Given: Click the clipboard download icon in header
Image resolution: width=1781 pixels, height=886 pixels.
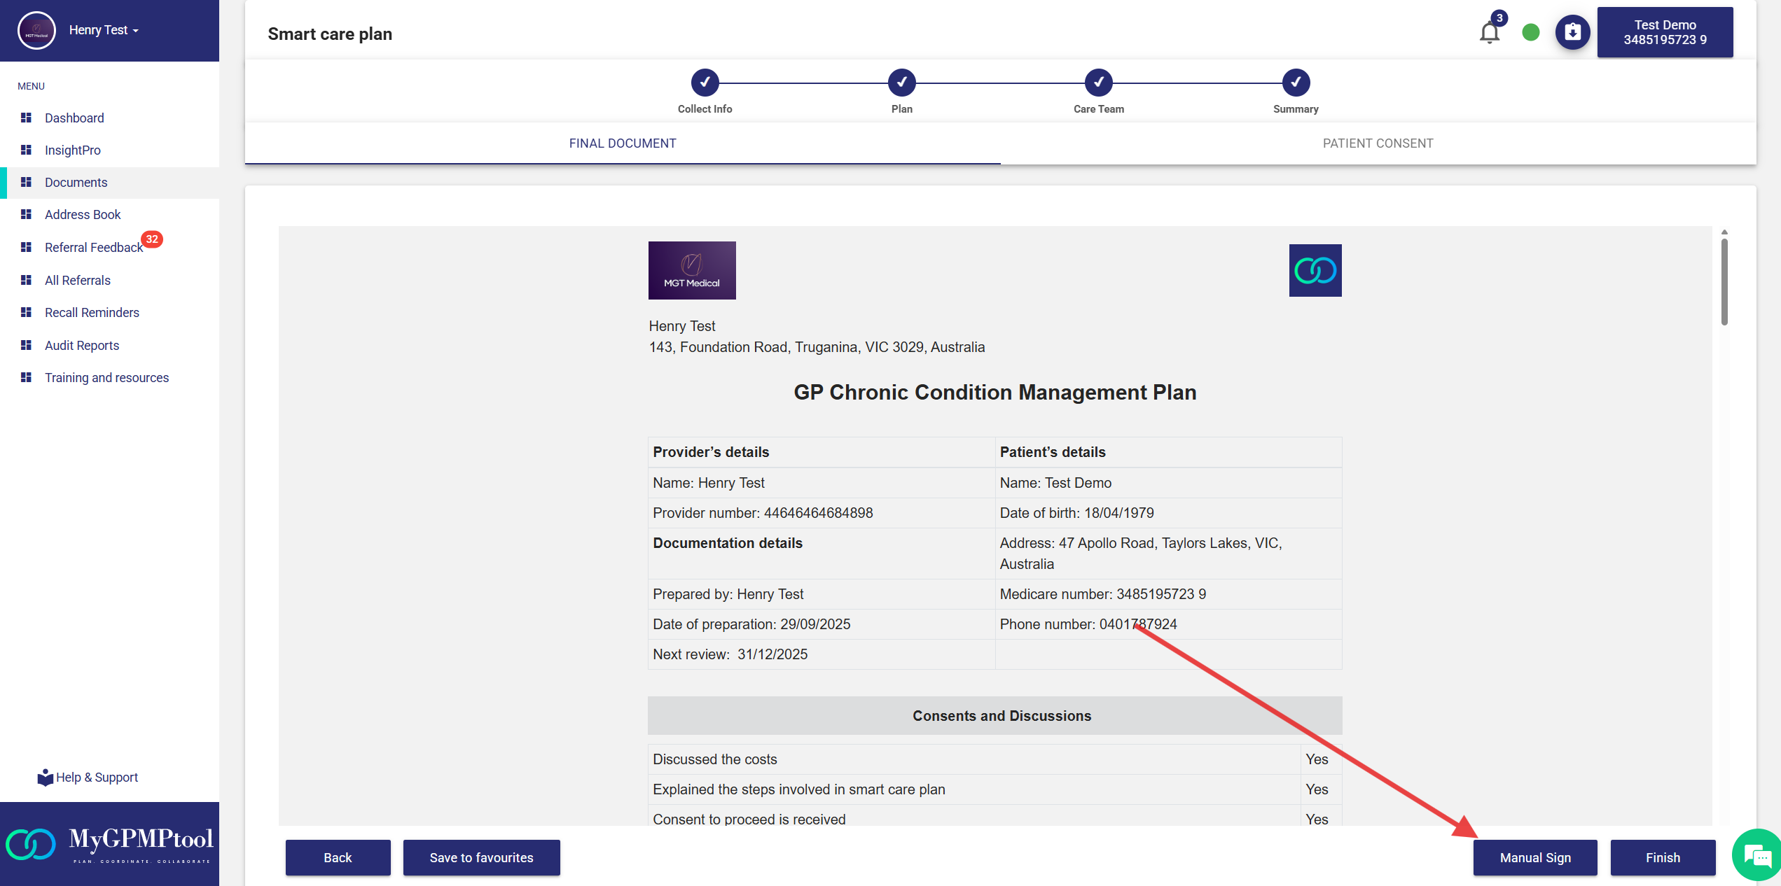Looking at the screenshot, I should 1572,32.
